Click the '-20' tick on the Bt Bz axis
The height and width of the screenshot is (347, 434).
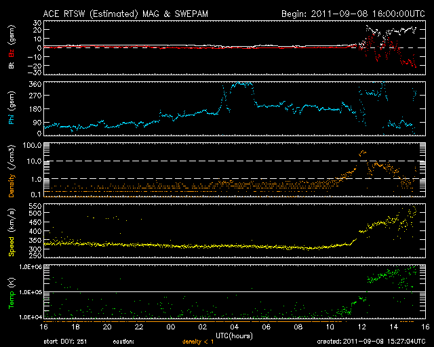35,66
